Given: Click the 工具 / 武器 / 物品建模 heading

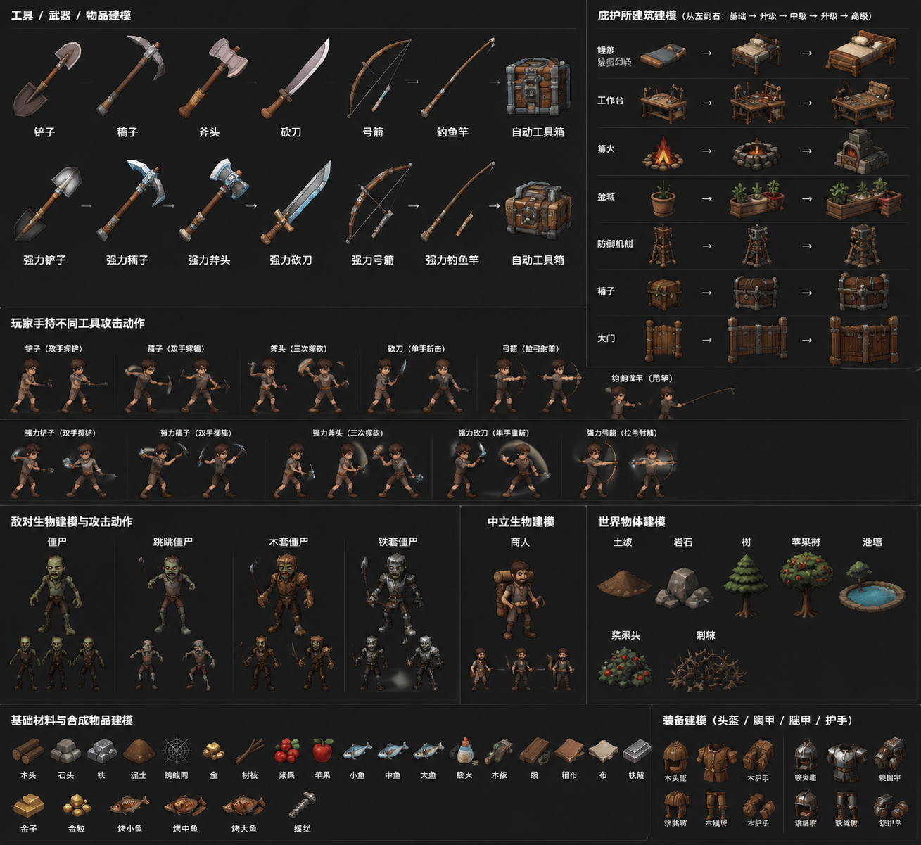Looking at the screenshot, I should click(x=71, y=15).
